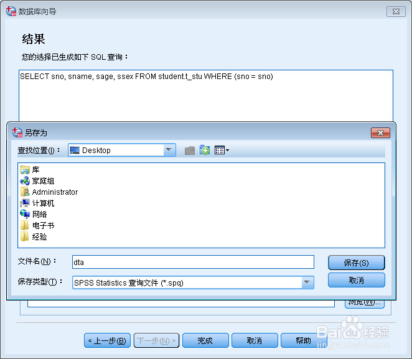Select the 网络 entry

[34, 214]
